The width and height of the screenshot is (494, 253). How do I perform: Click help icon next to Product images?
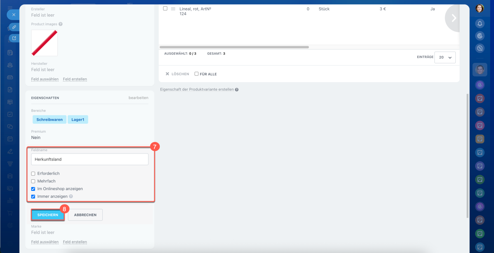[61, 24]
